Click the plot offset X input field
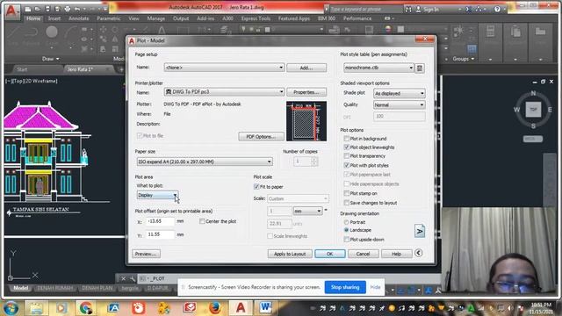 [160, 221]
